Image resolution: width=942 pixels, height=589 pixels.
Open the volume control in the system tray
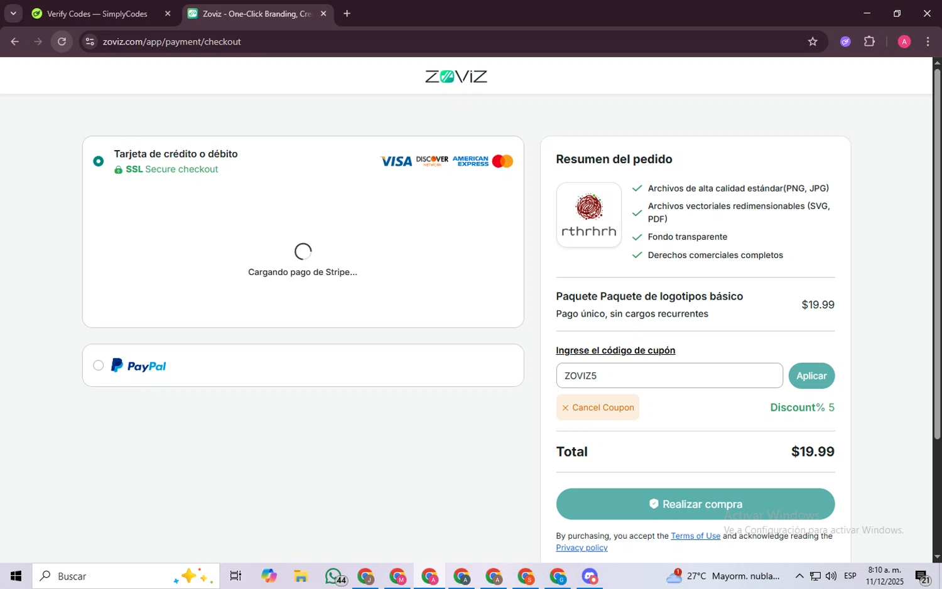click(831, 576)
